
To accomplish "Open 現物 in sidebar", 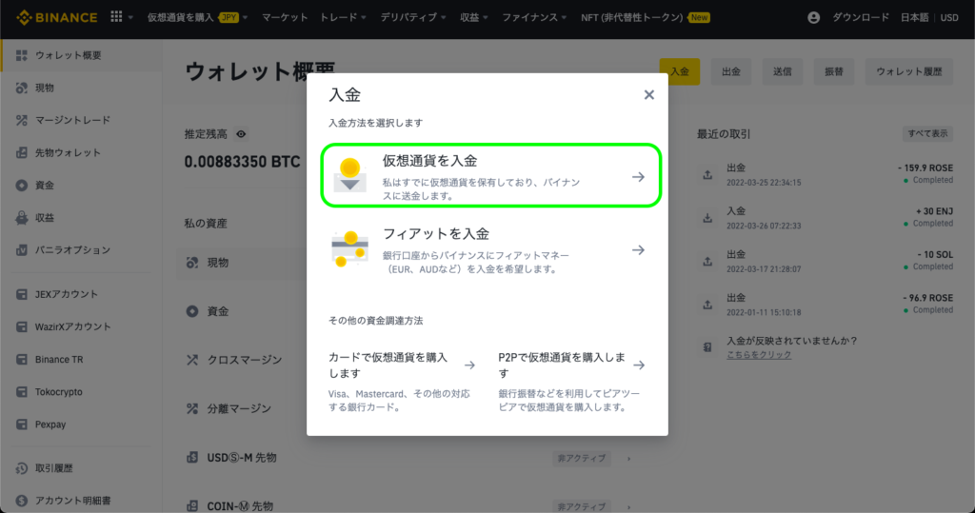I will (x=81, y=88).
